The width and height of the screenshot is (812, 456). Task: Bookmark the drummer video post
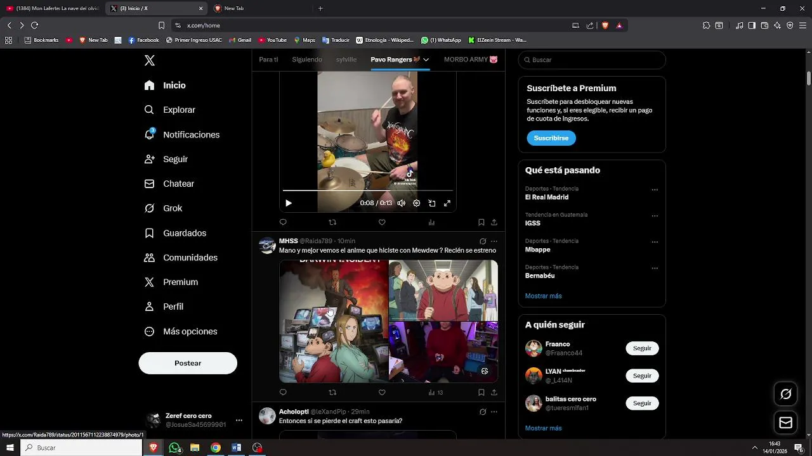click(481, 222)
